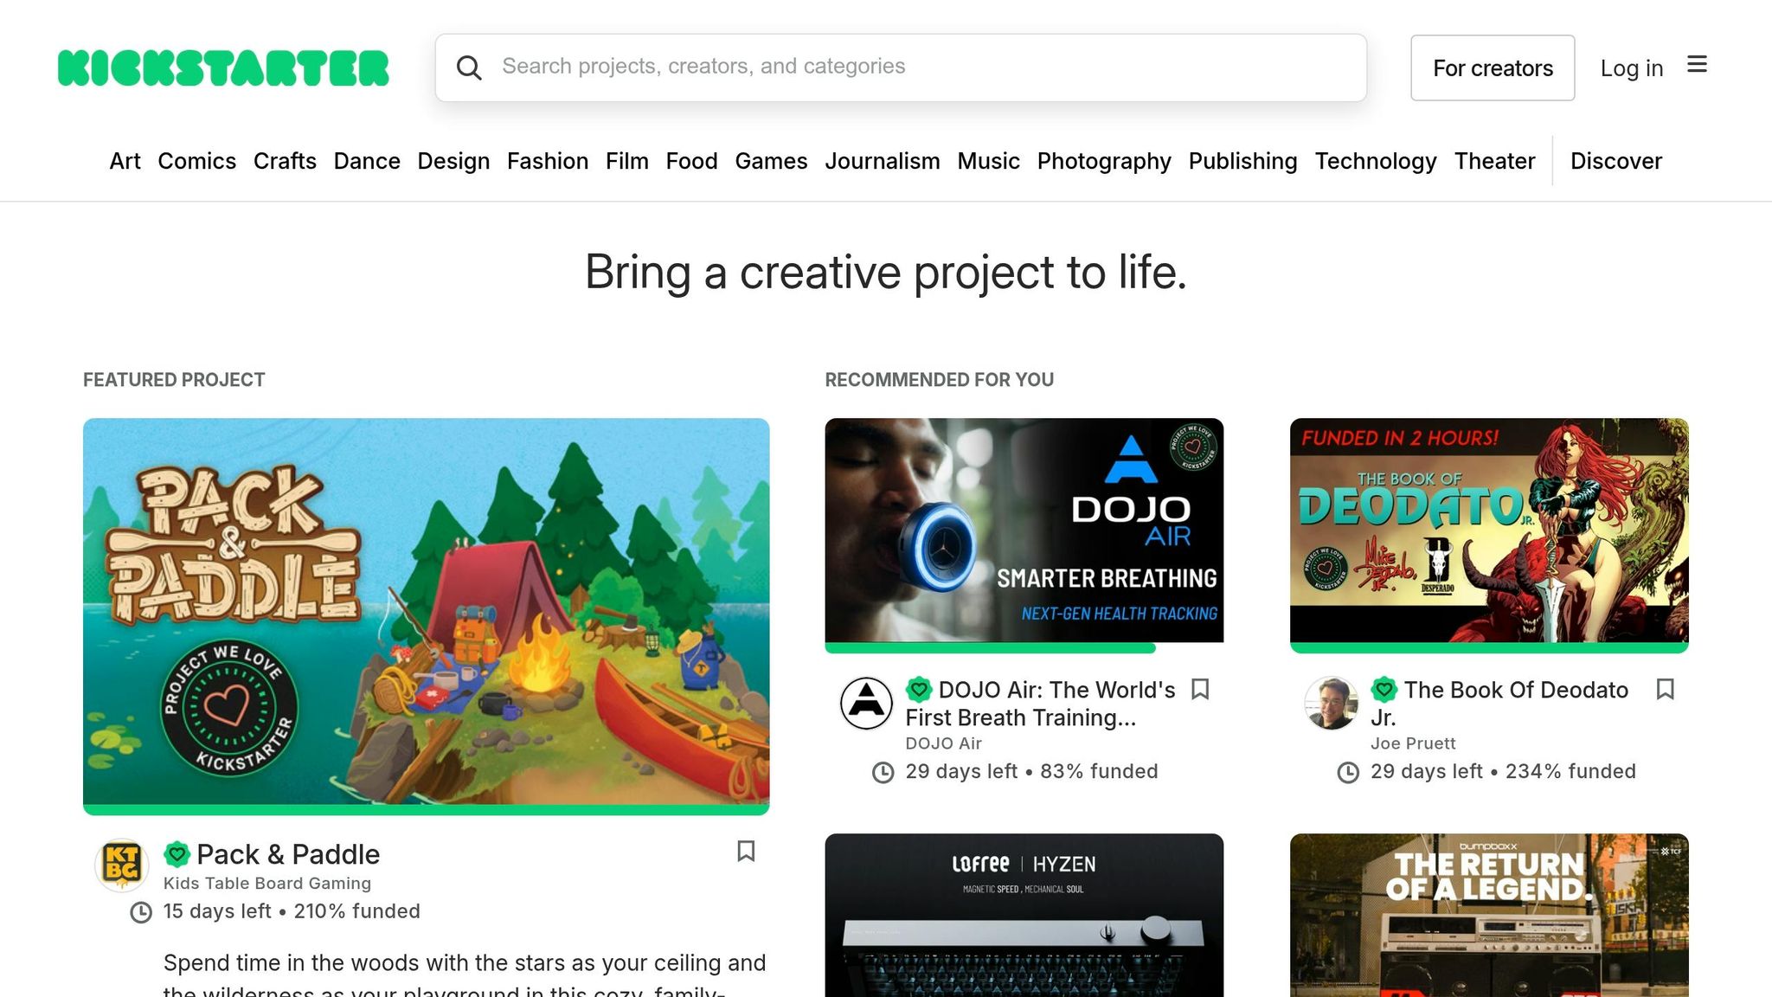The height and width of the screenshot is (997, 1772).
Task: Click the '29 days left • 234% funded' text
Action: pos(1503,771)
